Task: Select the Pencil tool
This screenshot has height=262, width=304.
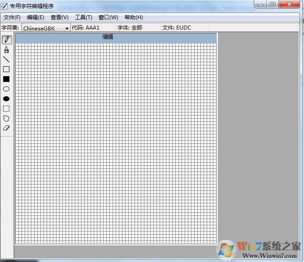Action: click(6, 40)
